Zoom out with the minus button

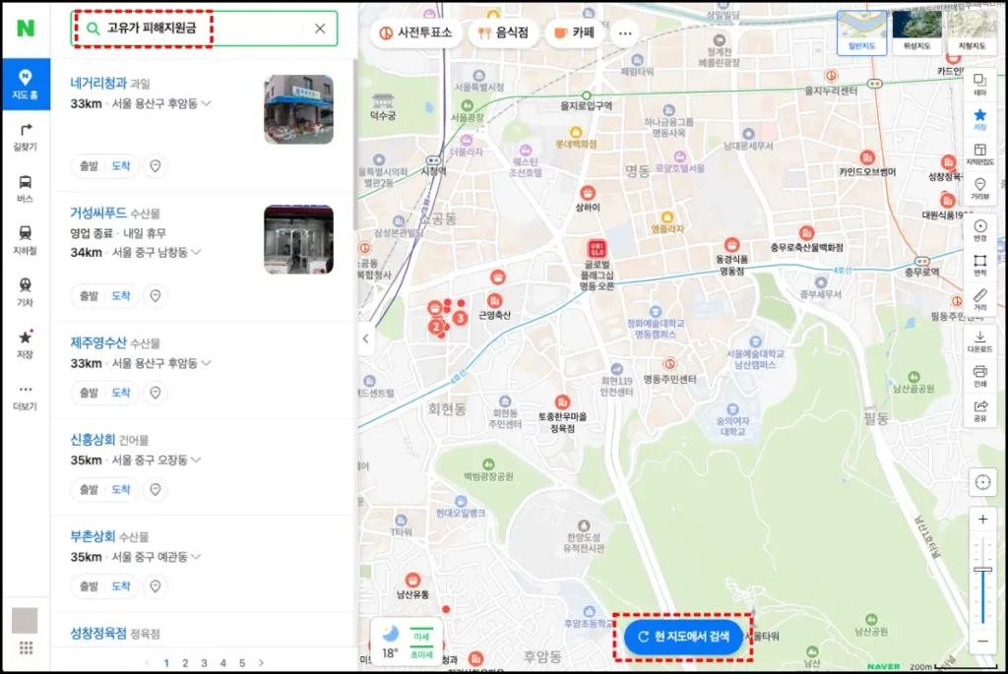pos(982,642)
